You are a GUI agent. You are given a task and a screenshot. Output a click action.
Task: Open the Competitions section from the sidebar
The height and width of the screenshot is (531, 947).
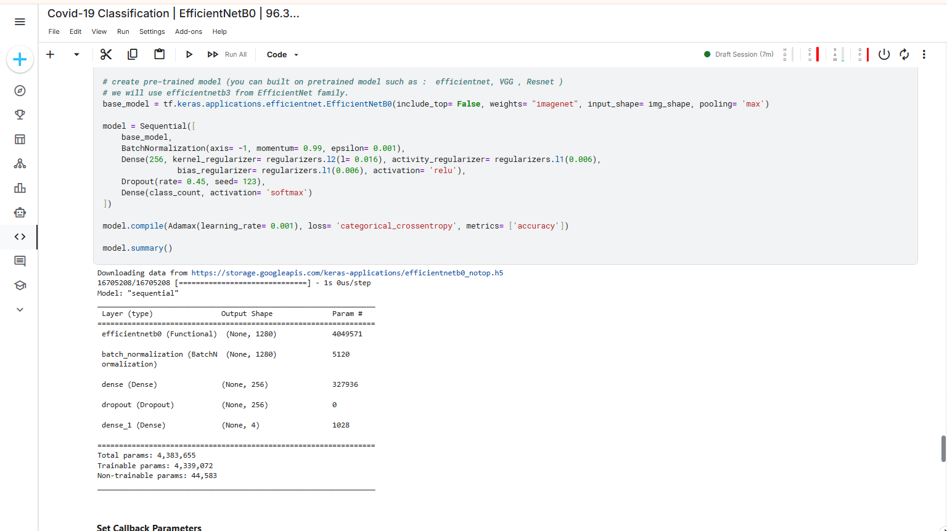point(20,115)
